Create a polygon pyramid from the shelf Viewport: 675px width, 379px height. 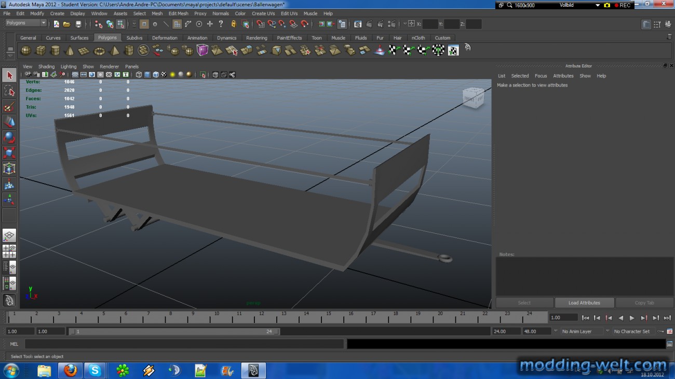[114, 50]
